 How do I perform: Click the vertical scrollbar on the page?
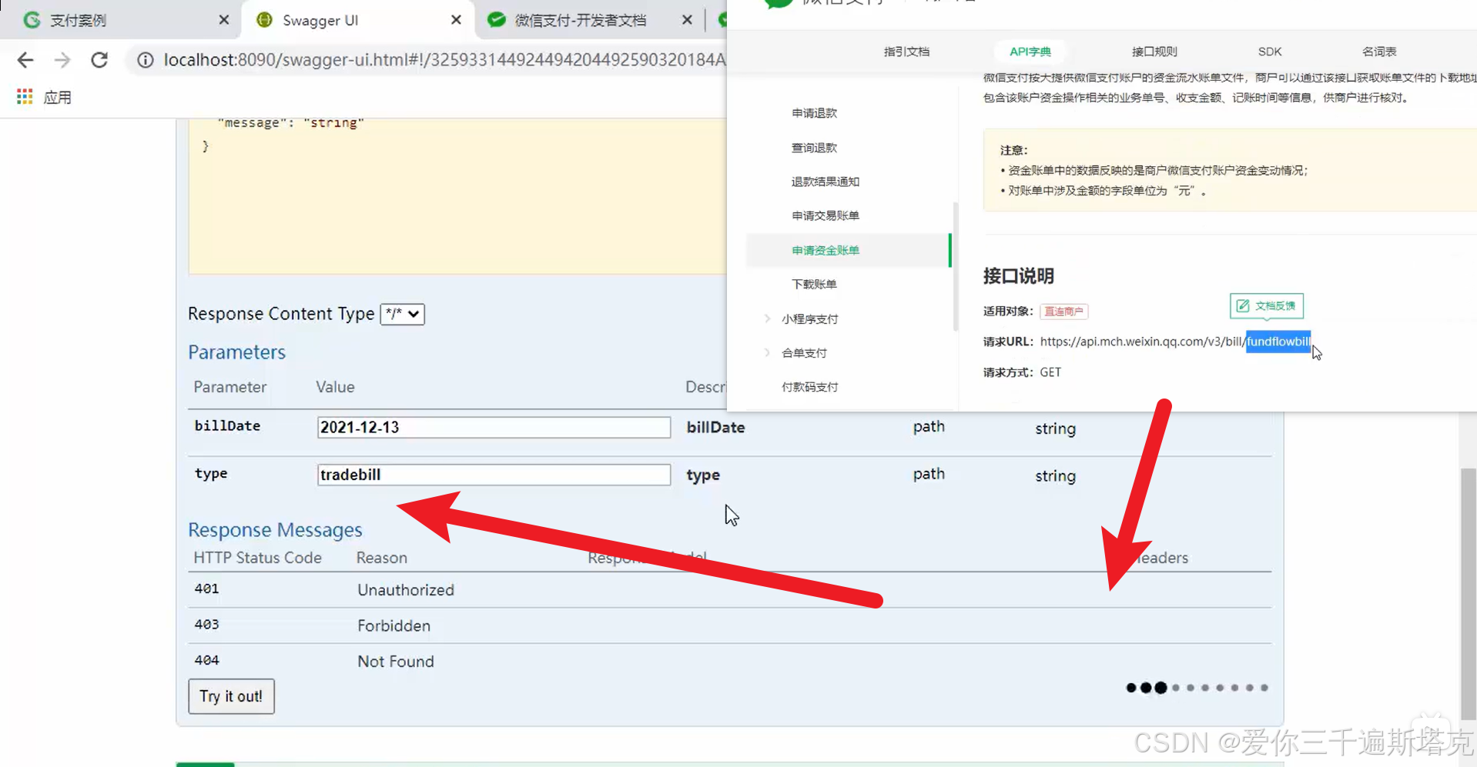coord(1468,592)
